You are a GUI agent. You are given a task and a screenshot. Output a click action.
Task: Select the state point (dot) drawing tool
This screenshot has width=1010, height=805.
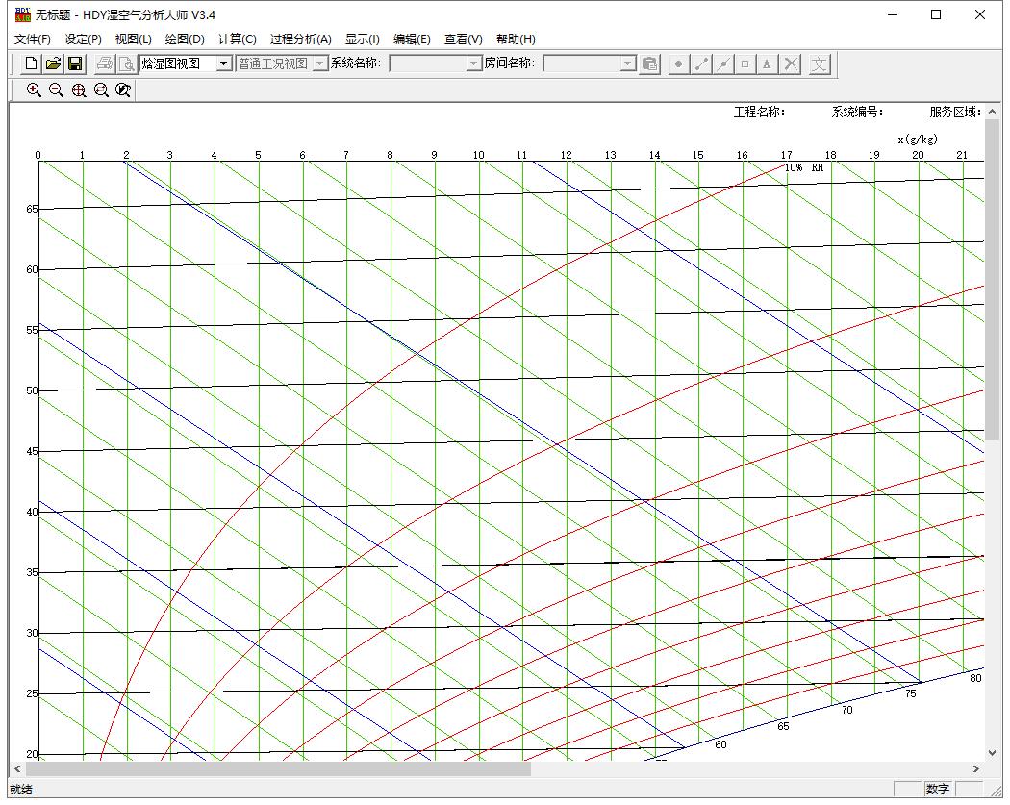(x=678, y=63)
